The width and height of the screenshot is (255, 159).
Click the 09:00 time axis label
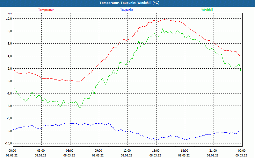(99, 151)
